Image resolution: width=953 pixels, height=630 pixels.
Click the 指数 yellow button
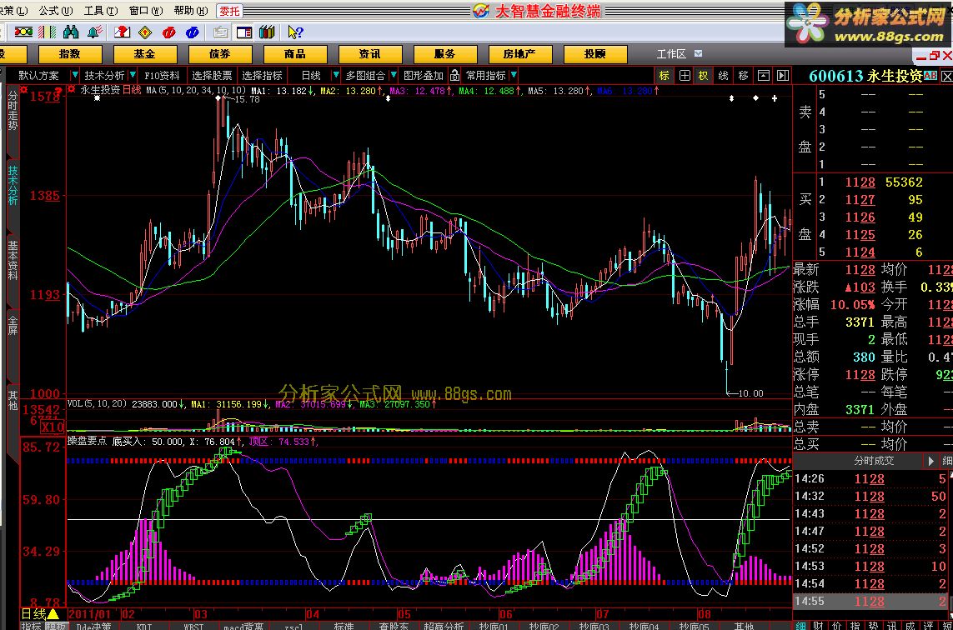[x=70, y=54]
